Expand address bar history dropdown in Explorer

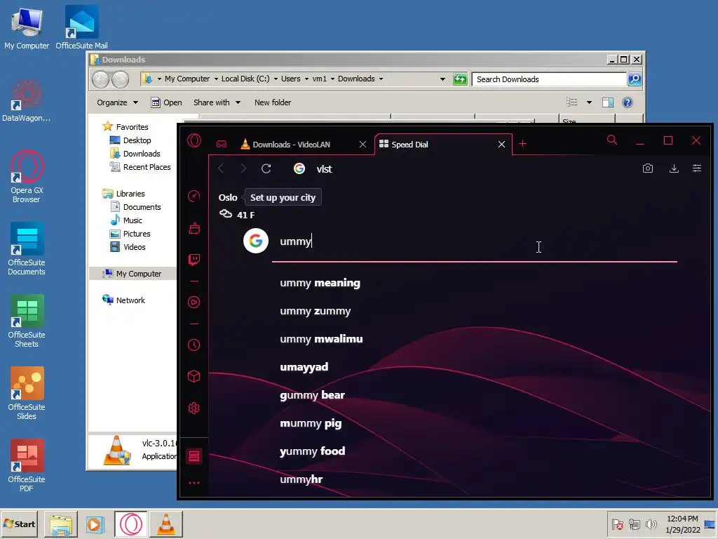pyautogui.click(x=442, y=79)
